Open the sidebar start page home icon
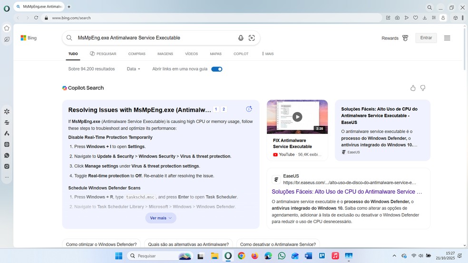468x263 pixels. pyautogui.click(x=7, y=28)
